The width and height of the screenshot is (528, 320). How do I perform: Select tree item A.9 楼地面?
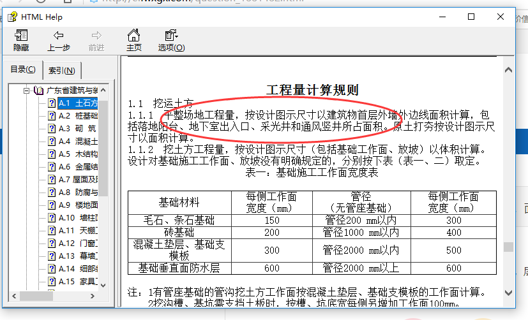(78, 205)
